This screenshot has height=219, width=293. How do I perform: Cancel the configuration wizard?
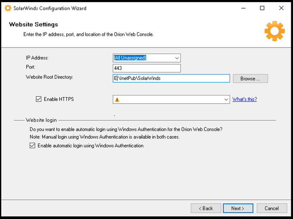coord(272,208)
